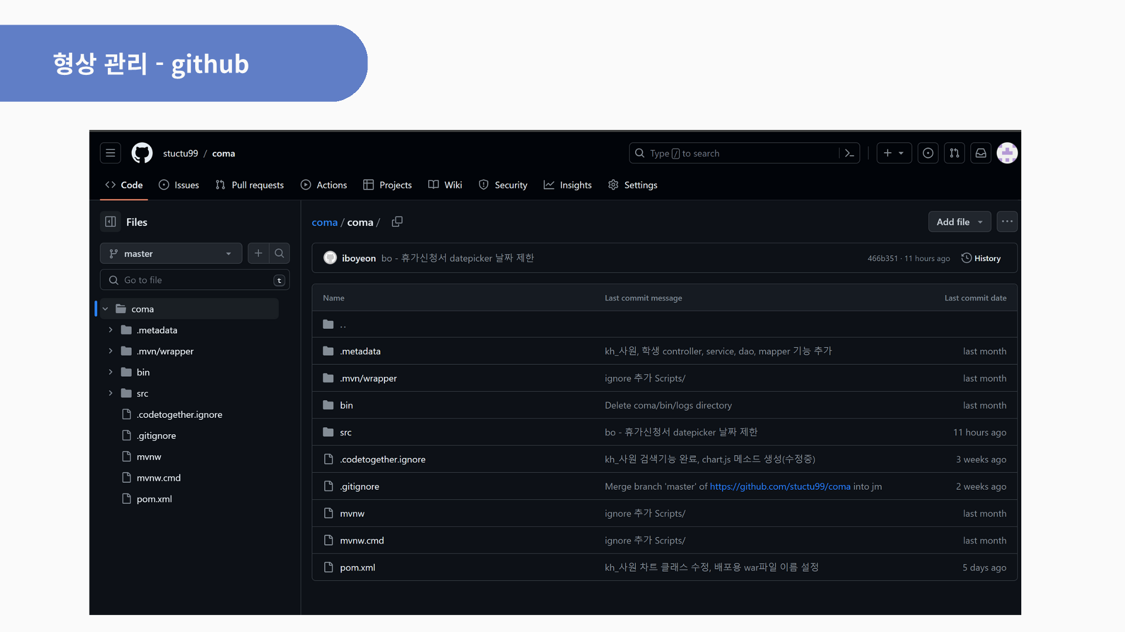
Task: Add a new file with the plus icon
Action: pyautogui.click(x=258, y=253)
